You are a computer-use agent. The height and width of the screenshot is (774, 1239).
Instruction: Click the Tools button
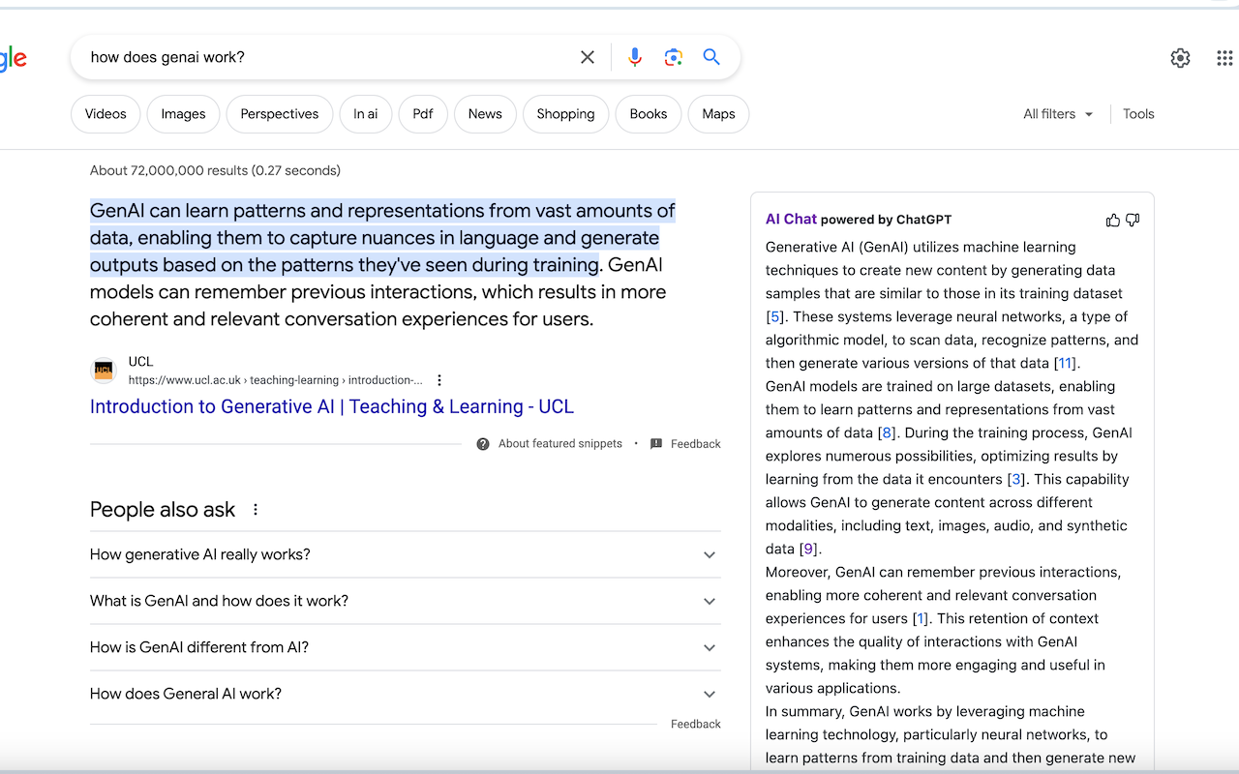(1138, 114)
